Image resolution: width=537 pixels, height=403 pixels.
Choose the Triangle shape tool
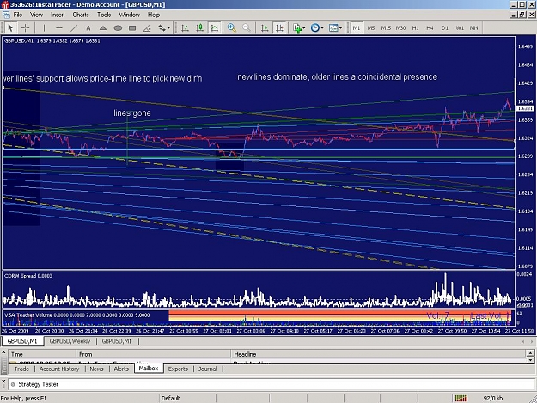[103, 27]
